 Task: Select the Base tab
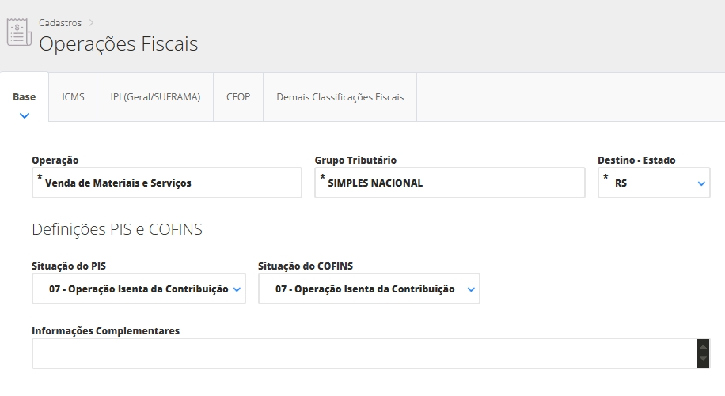(x=25, y=97)
